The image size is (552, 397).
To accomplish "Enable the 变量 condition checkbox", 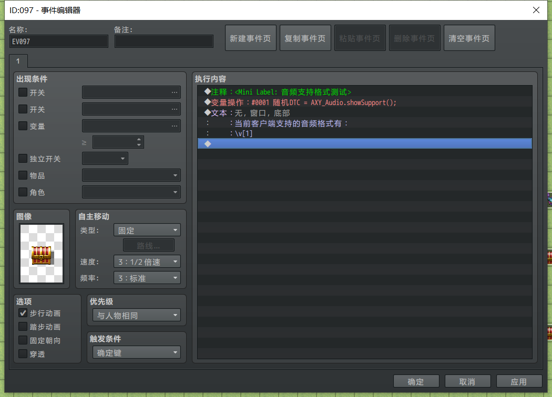I will point(23,126).
